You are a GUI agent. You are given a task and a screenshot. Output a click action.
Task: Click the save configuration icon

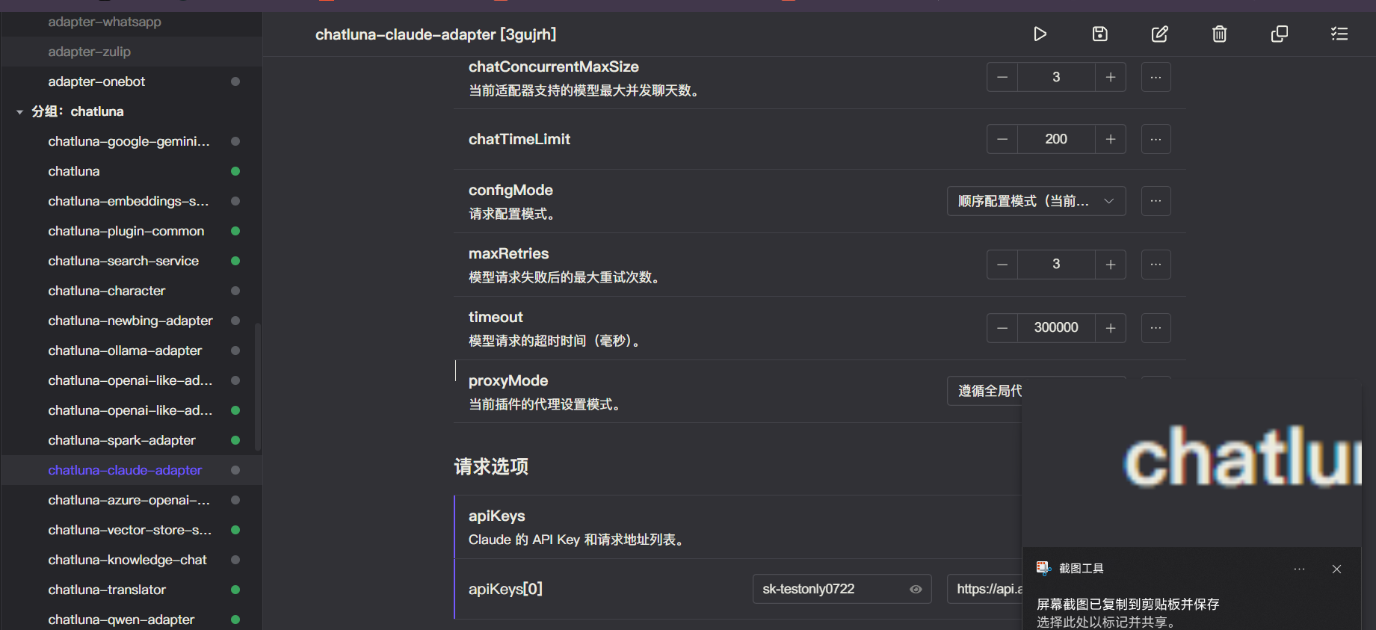[1099, 34]
